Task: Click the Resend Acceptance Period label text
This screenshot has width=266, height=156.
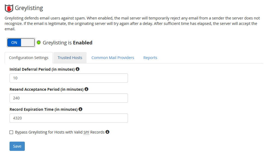Action: tap(46, 89)
